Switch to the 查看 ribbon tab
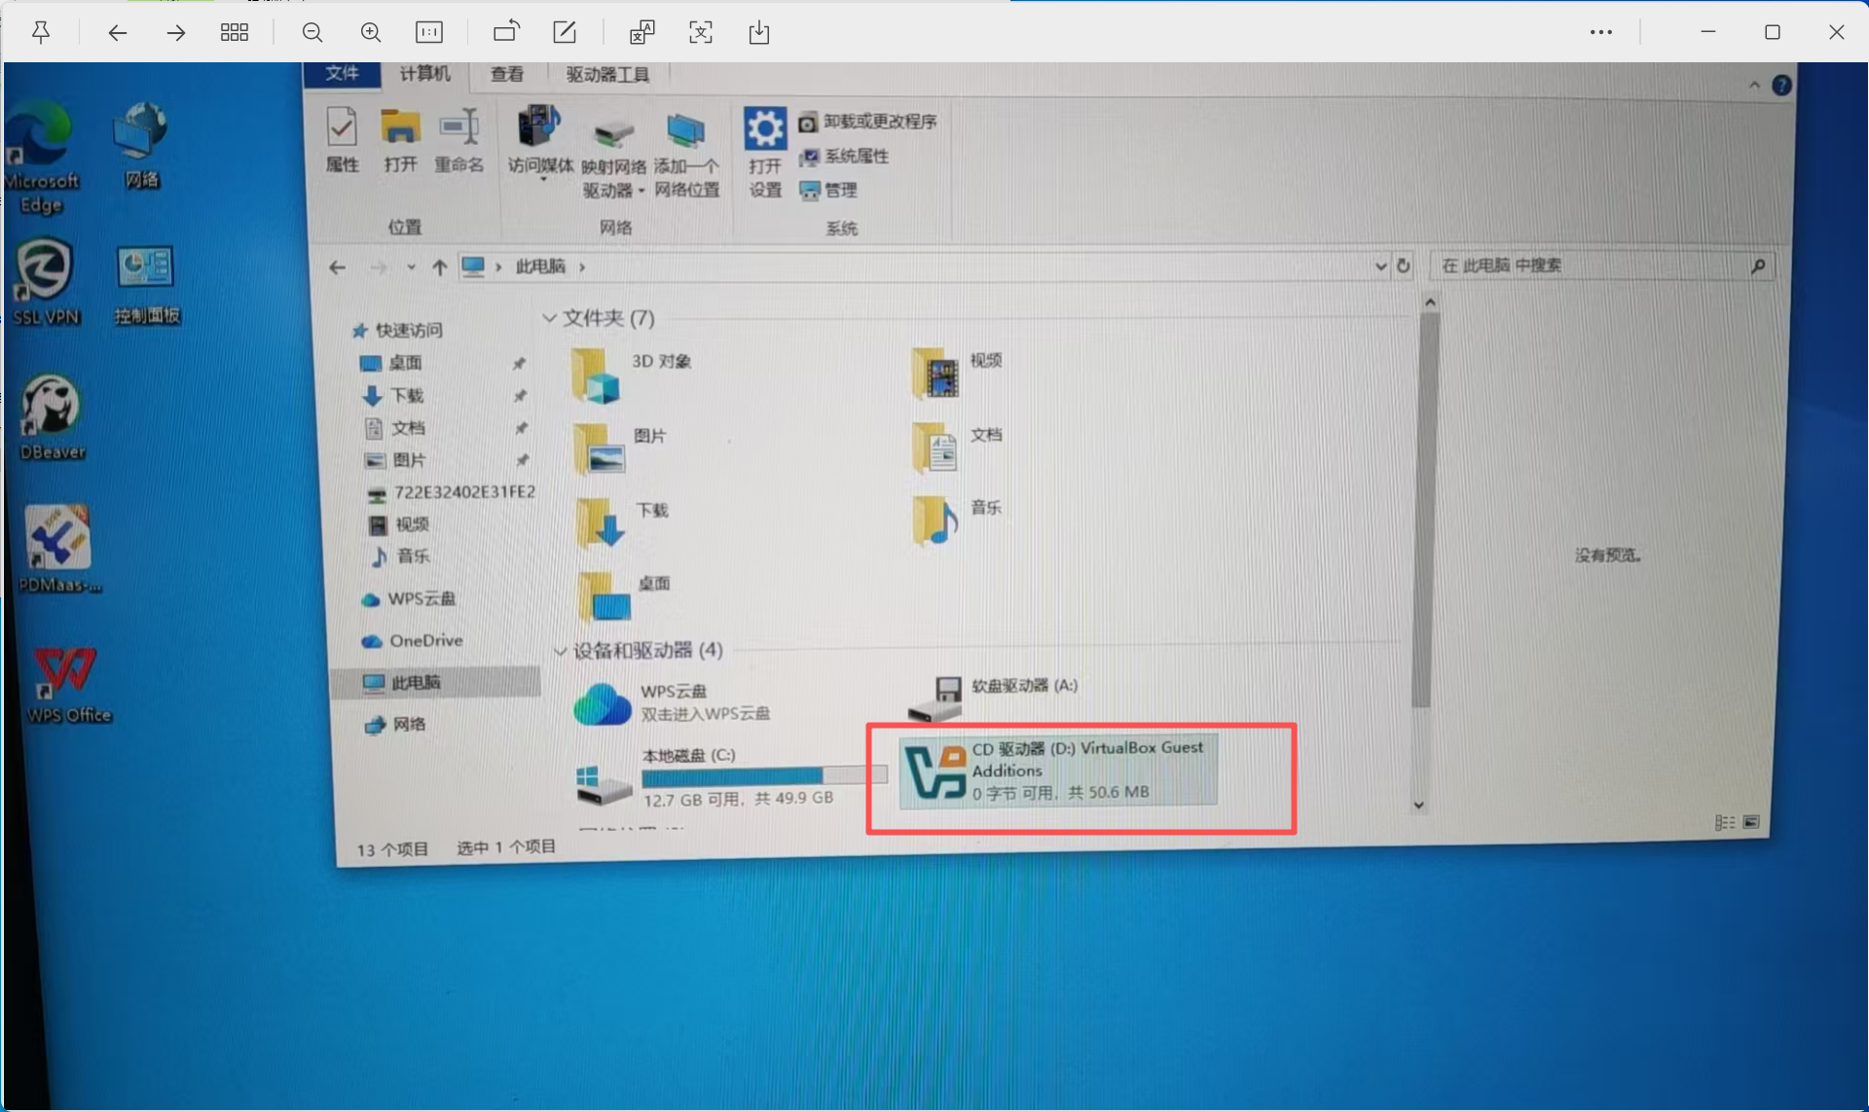Viewport: 1869px width, 1112px height. point(507,74)
